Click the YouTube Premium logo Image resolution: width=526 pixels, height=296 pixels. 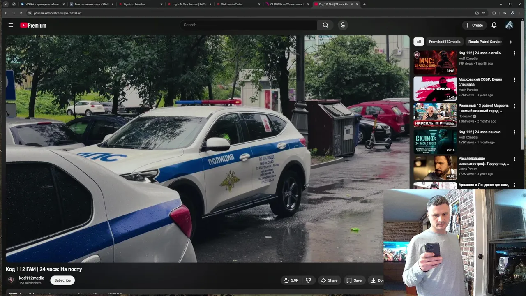coord(33,25)
